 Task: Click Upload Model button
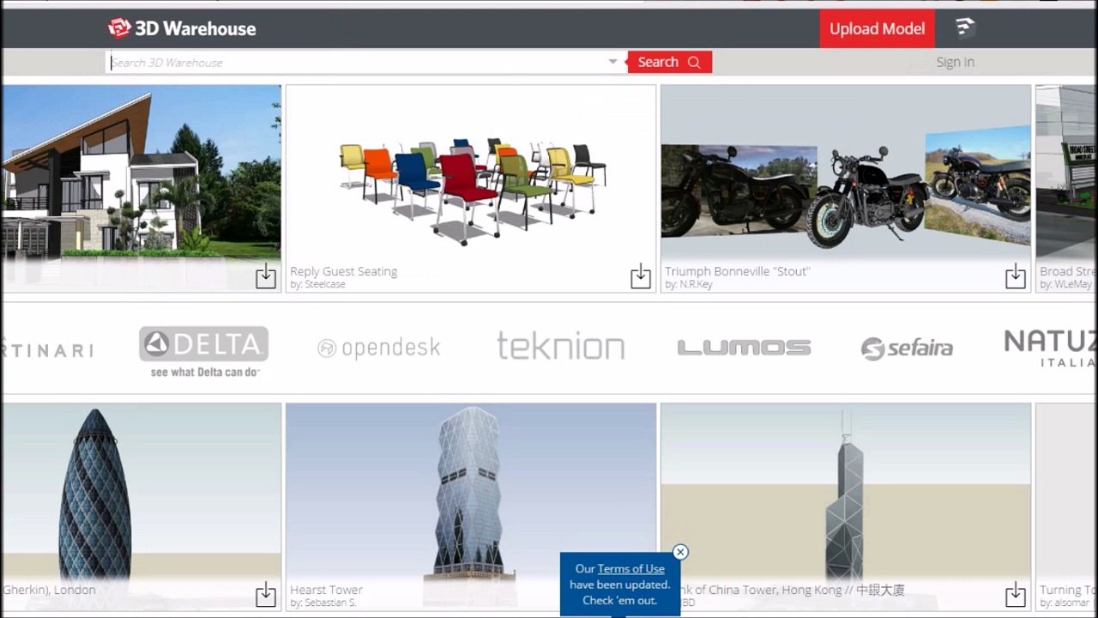(877, 28)
